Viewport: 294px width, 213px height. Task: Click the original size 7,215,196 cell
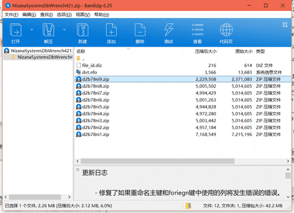(x=242, y=134)
